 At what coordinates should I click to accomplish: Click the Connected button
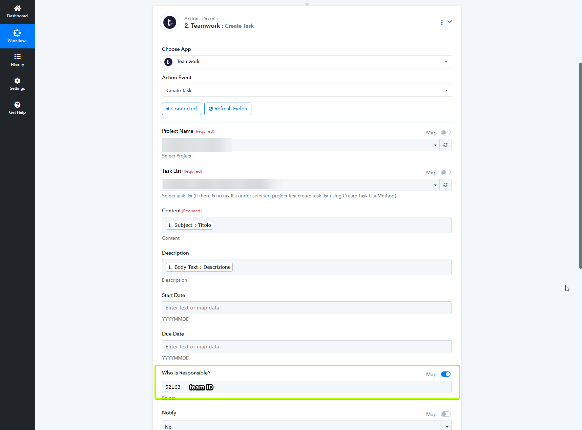coord(182,109)
